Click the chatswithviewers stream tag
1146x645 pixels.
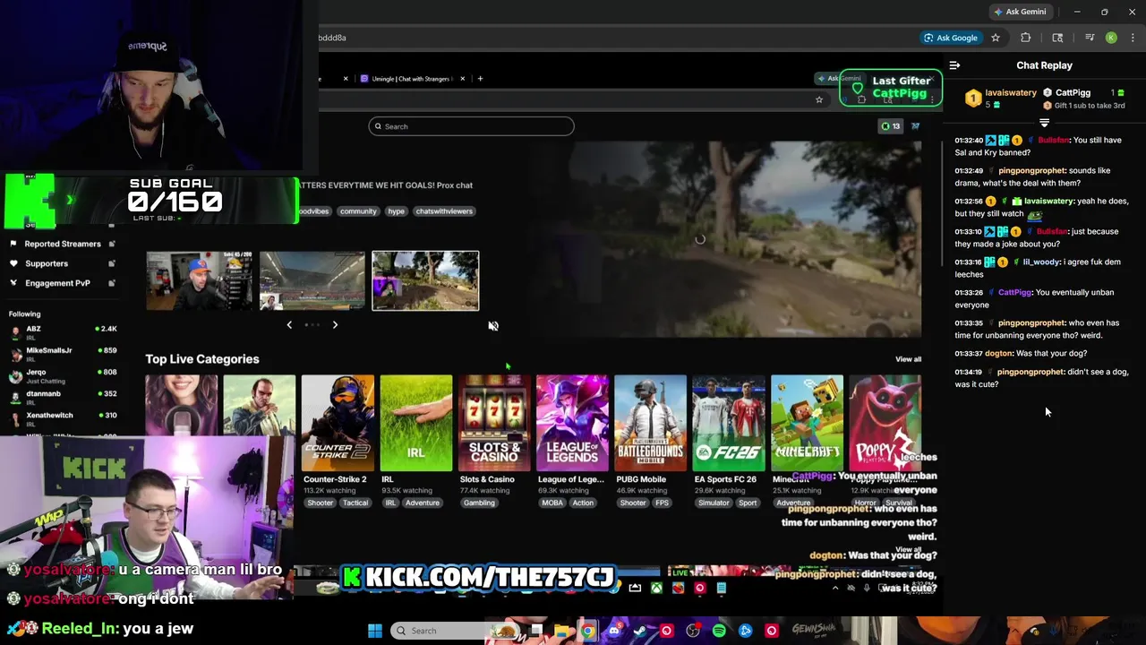(x=444, y=211)
